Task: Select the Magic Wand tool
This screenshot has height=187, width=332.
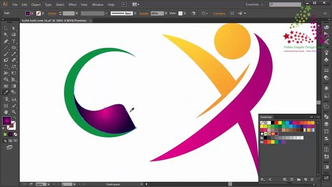Action: [6, 35]
